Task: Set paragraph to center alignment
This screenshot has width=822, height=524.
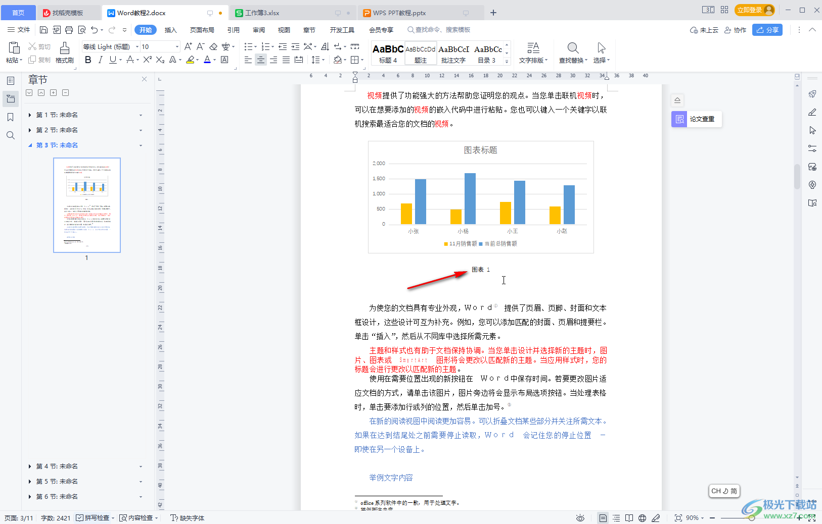Action: click(260, 60)
